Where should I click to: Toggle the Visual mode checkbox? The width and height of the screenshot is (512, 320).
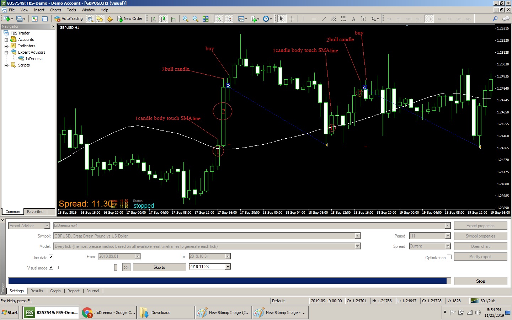51,267
